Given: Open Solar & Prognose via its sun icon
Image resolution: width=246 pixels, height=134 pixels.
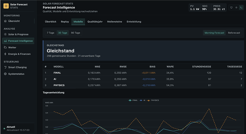Looking at the screenshot, I should pos(5,34).
